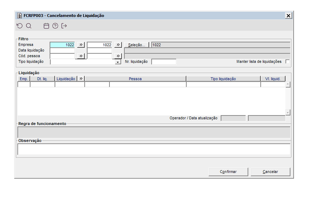Click the Data atualização field

[x=267, y=118]
